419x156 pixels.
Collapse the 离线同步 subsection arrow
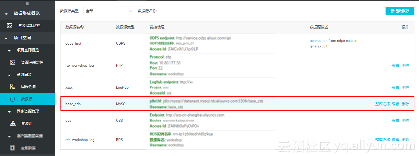[x=9, y=75]
